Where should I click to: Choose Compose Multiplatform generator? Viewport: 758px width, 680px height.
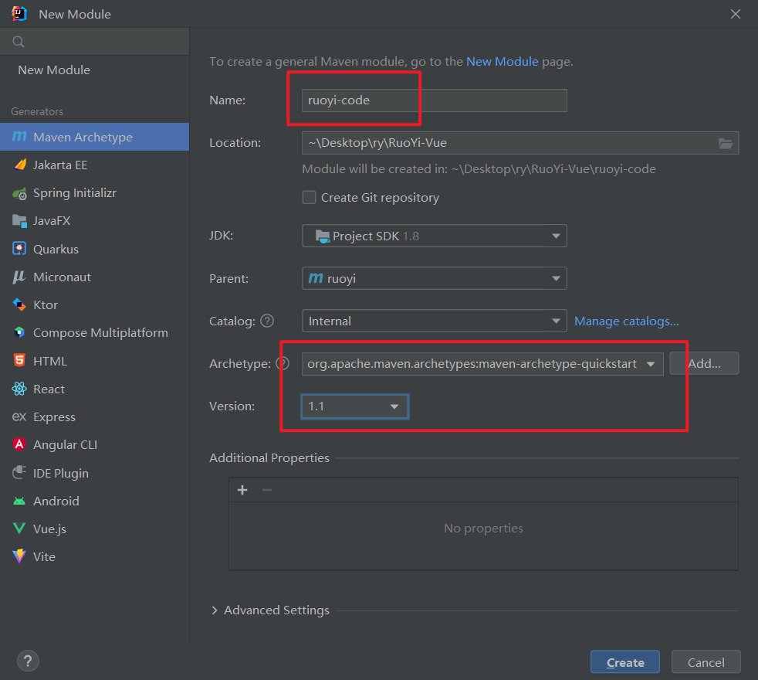pyautogui.click(x=94, y=332)
